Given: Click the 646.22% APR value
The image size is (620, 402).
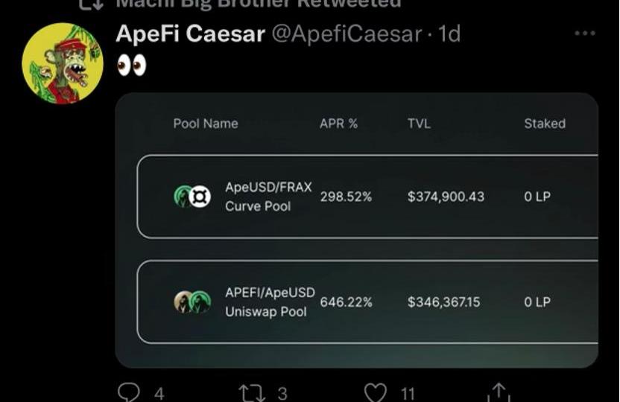Looking at the screenshot, I should (346, 302).
